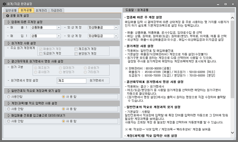Select 사용 안함 for 매입매출 전표 데이터보내기

click(9, 121)
